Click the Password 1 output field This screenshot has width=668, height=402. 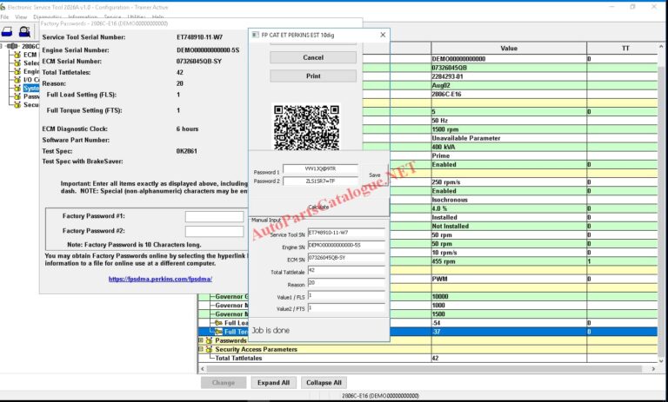click(x=320, y=169)
